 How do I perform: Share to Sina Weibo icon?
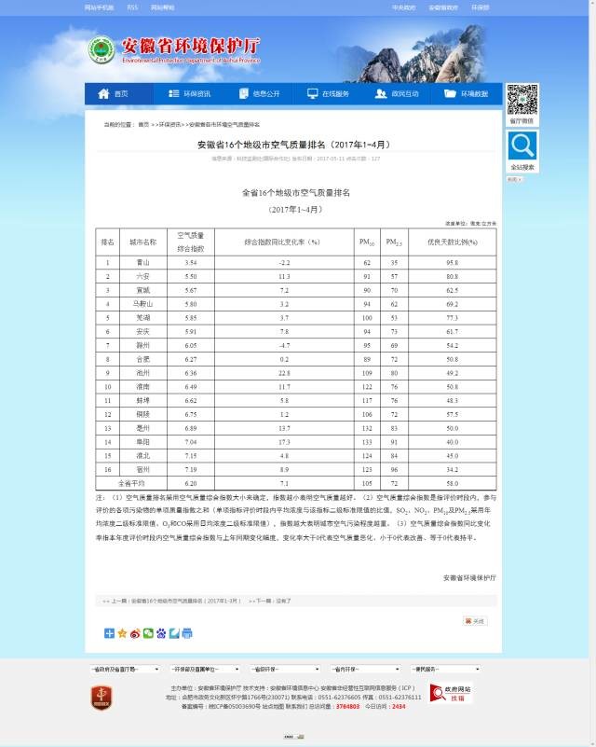click(x=135, y=633)
